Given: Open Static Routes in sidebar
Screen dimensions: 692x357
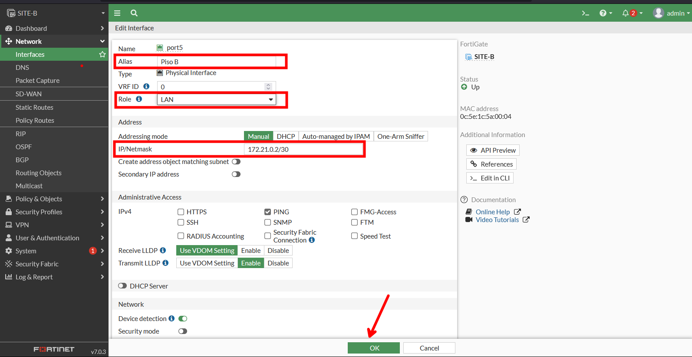Looking at the screenshot, I should 34,107.
